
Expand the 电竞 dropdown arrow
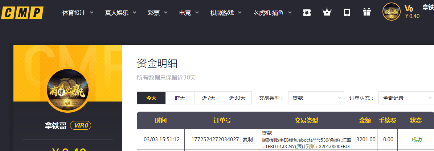(197, 13)
